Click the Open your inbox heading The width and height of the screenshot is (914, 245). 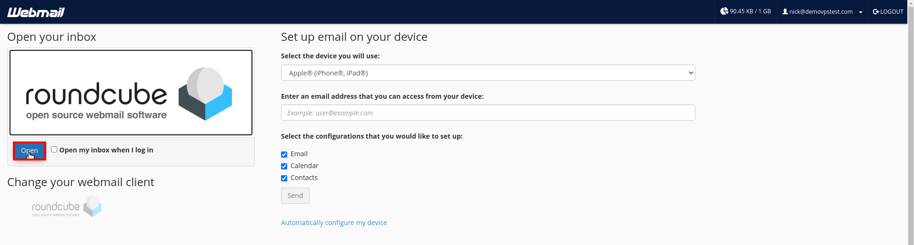(51, 37)
